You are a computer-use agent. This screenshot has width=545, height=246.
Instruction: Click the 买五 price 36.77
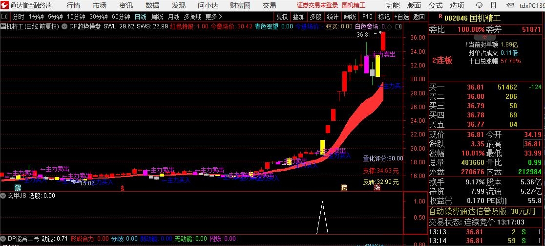pos(475,124)
